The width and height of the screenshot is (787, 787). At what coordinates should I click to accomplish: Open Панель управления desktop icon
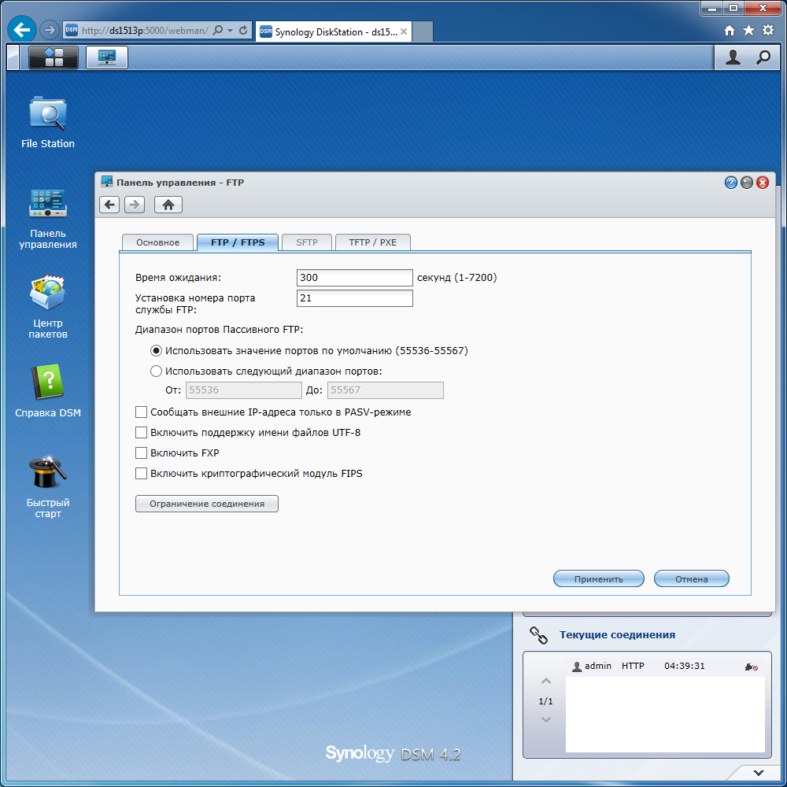(x=48, y=218)
